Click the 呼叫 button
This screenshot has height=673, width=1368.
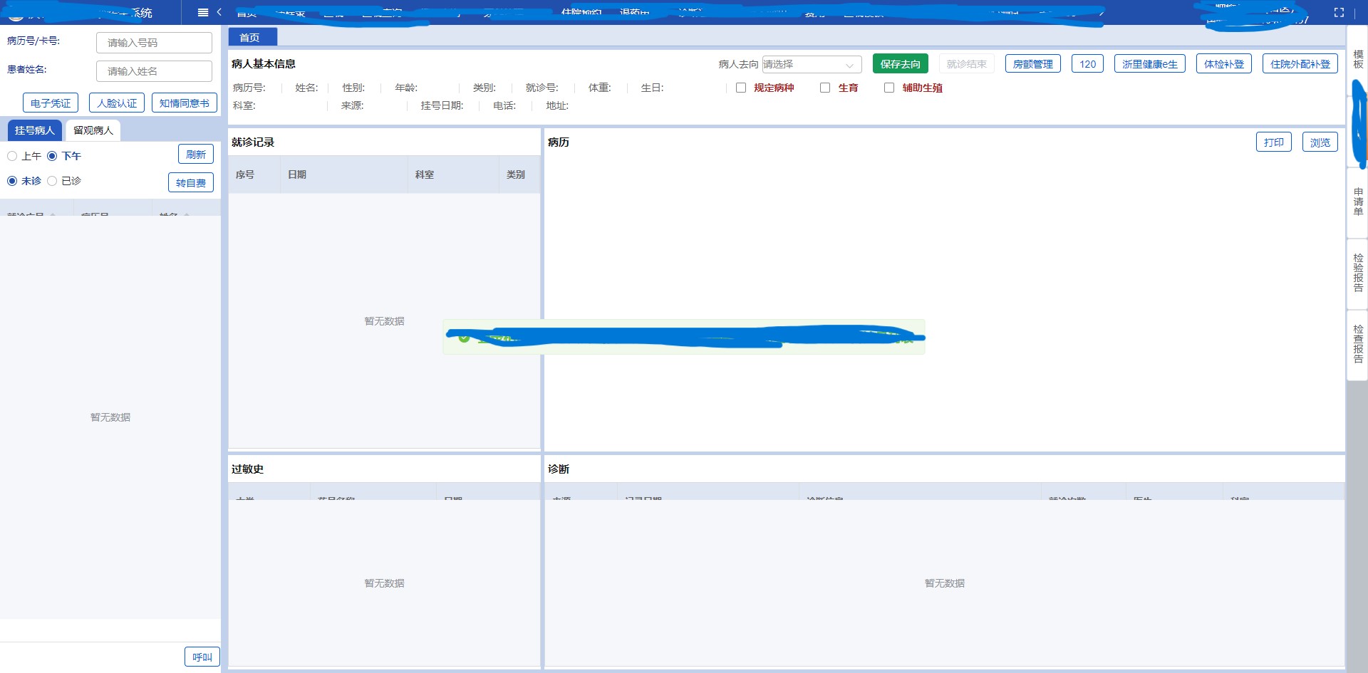coord(202,657)
